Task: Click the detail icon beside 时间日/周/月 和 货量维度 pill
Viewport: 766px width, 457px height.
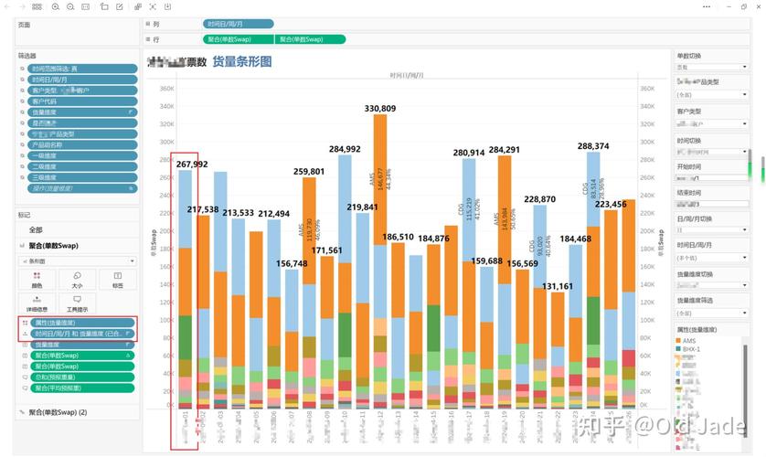Action: (x=25, y=334)
